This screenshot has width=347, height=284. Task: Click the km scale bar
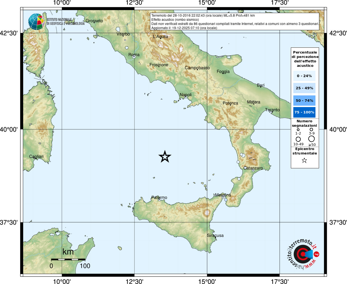(x=68, y=260)
